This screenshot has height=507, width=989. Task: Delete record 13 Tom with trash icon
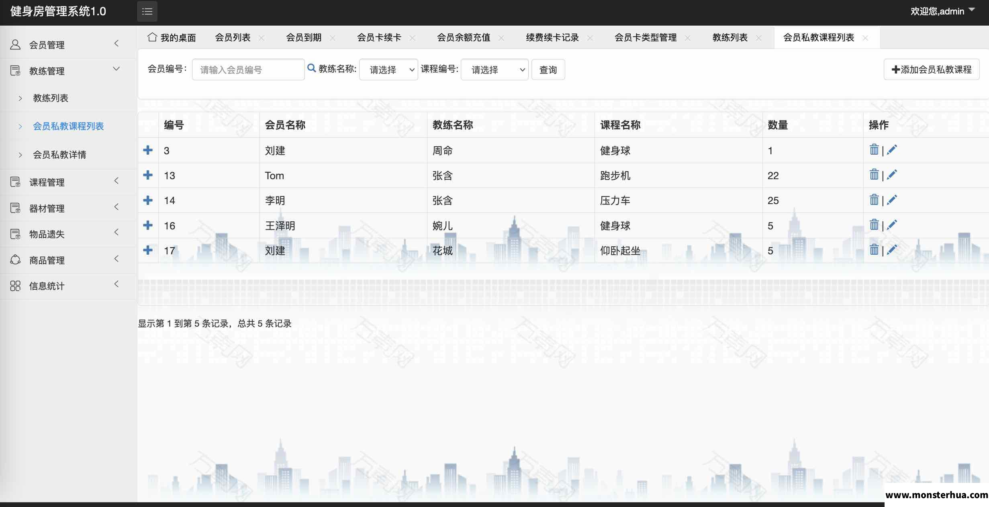coord(874,174)
